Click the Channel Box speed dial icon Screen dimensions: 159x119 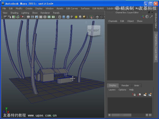click(x=147, y=16)
